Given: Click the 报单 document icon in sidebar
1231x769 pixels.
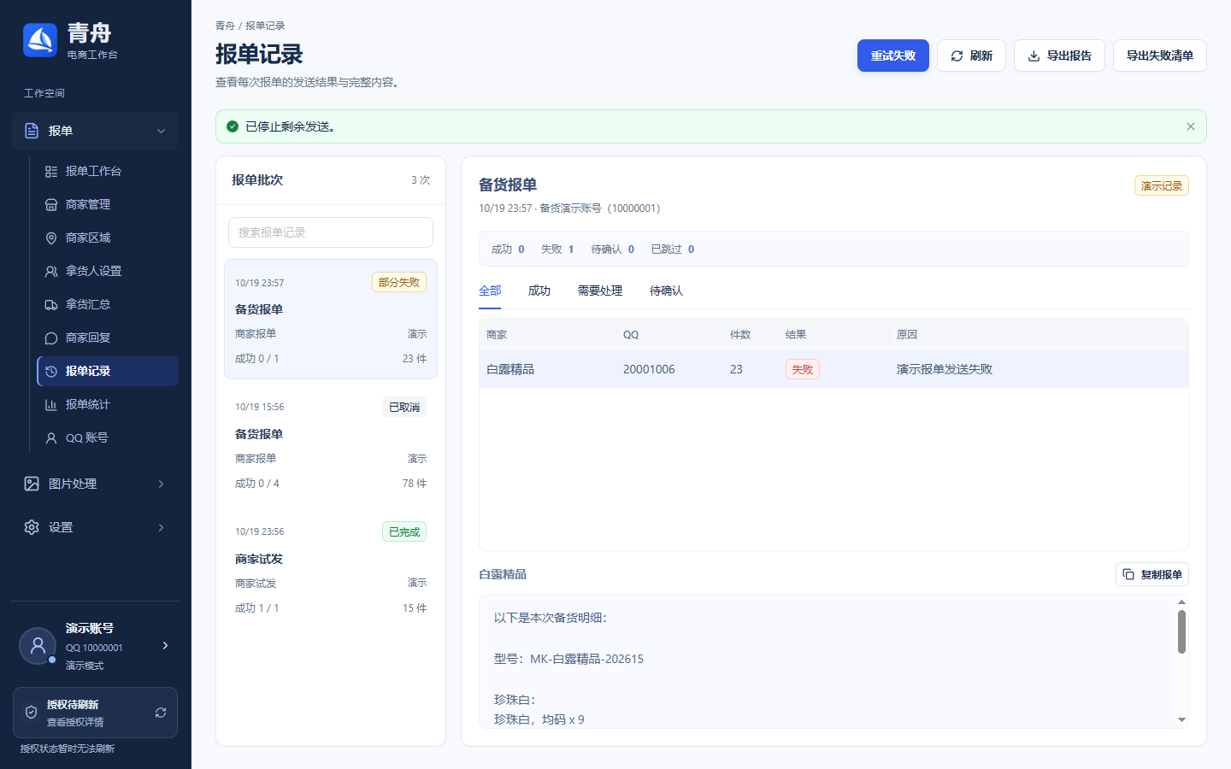Looking at the screenshot, I should click(32, 131).
